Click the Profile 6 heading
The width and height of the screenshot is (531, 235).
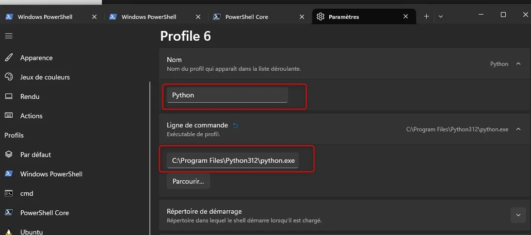click(186, 36)
